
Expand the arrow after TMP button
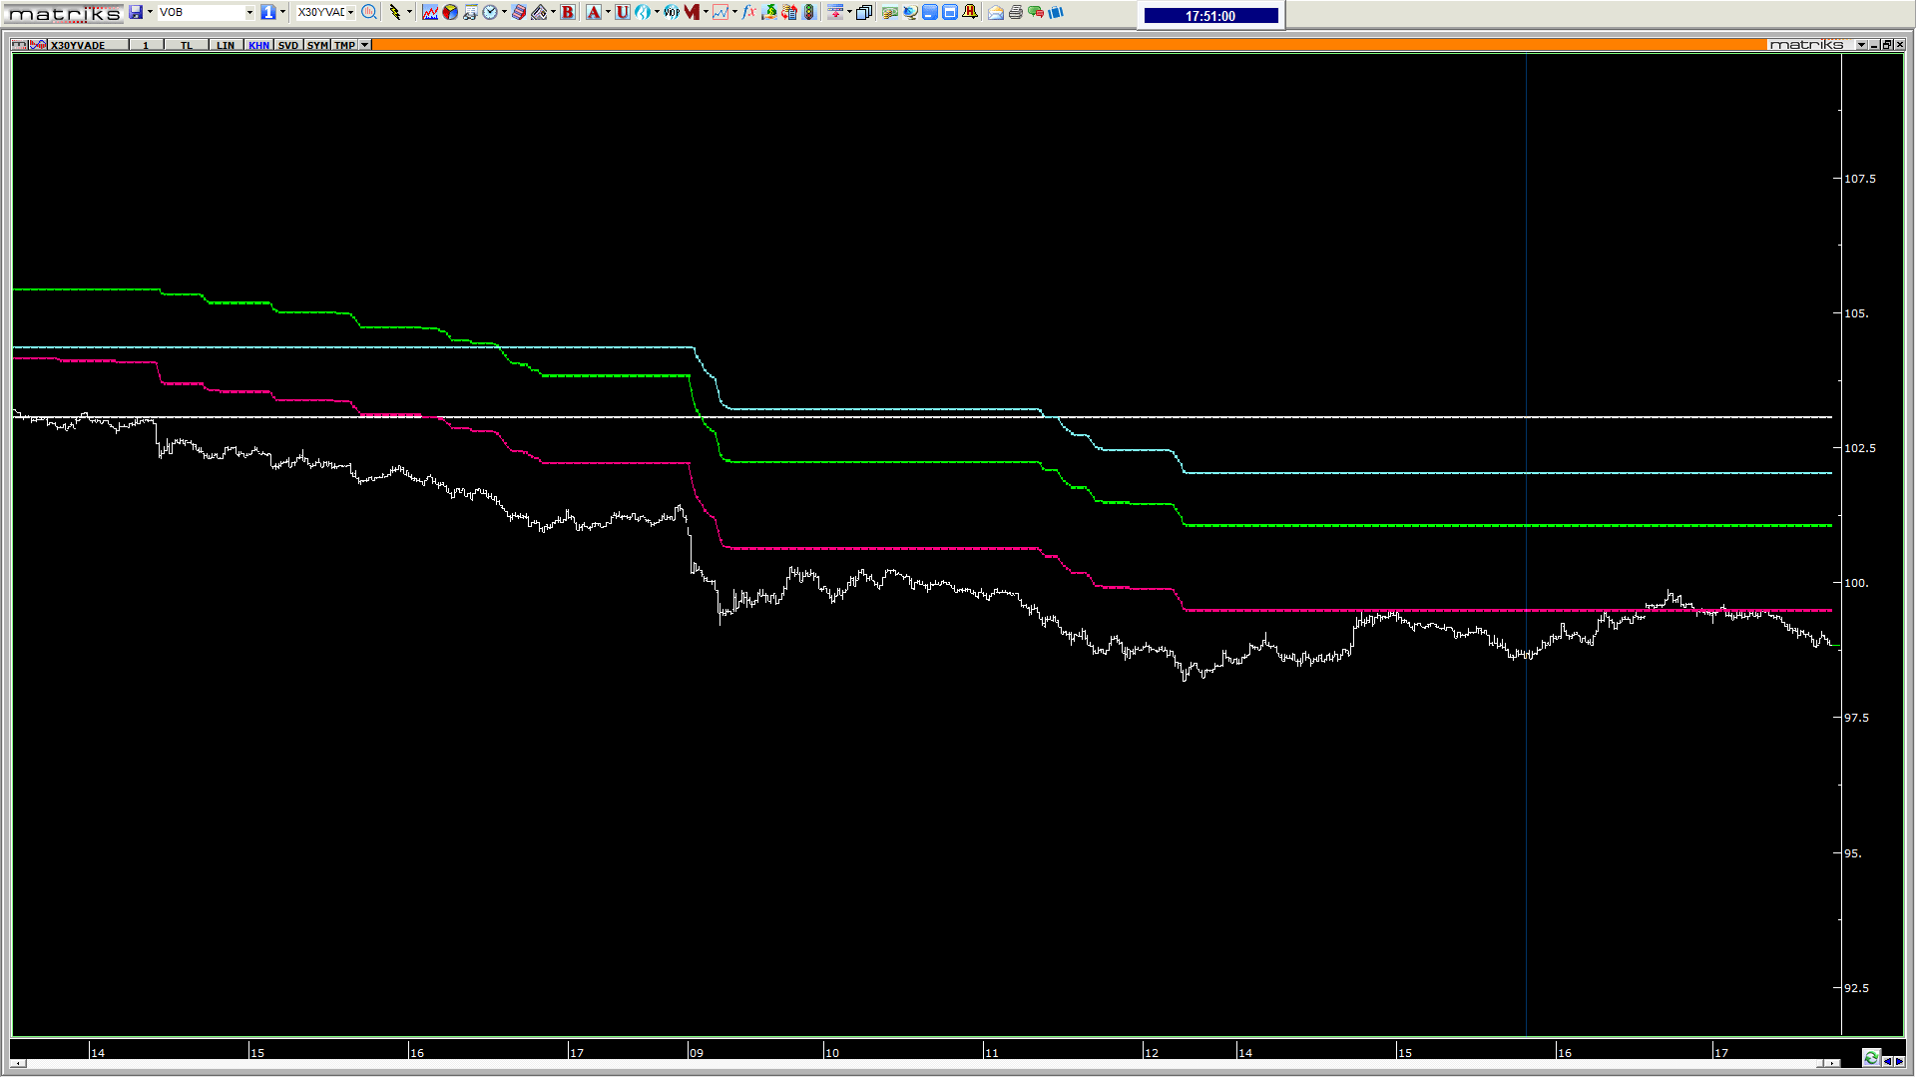[x=365, y=45]
